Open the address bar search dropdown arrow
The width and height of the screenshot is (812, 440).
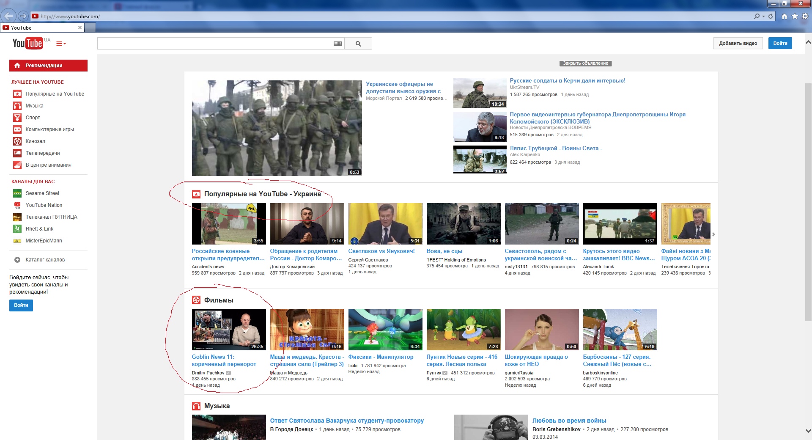(x=763, y=16)
